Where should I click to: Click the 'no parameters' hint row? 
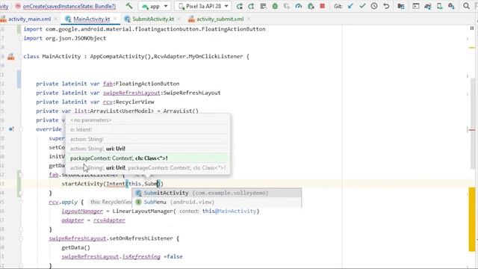pyautogui.click(x=148, y=120)
